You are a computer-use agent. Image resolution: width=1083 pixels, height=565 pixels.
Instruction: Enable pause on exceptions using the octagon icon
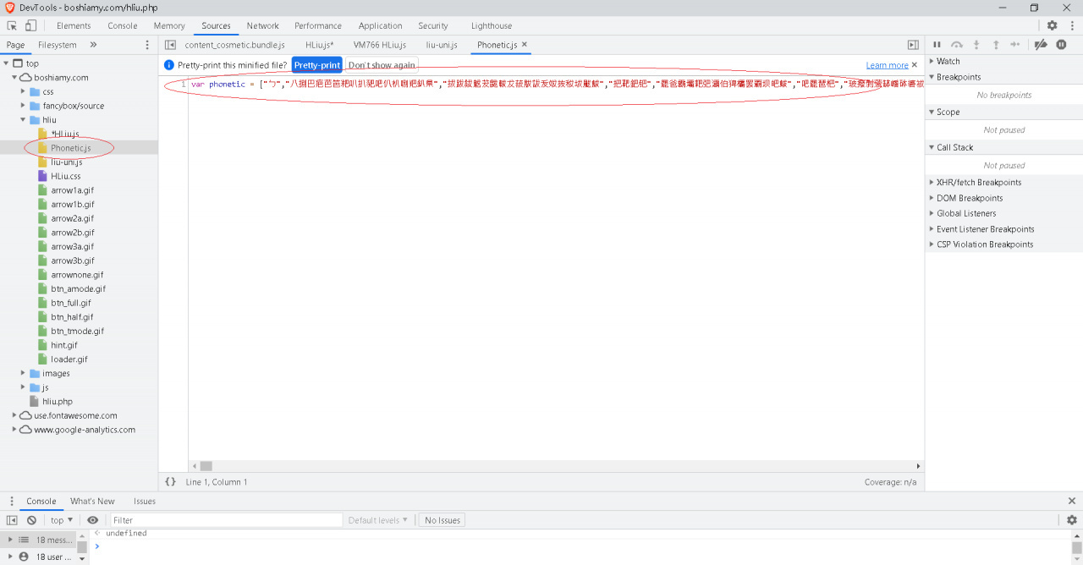1061,44
